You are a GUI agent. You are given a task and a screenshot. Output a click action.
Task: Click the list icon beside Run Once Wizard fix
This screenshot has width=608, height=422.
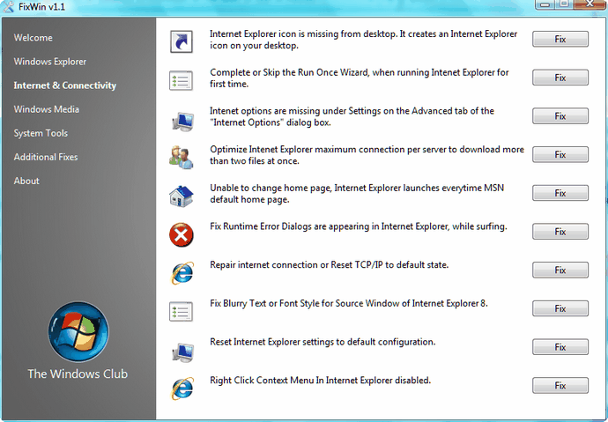[181, 80]
